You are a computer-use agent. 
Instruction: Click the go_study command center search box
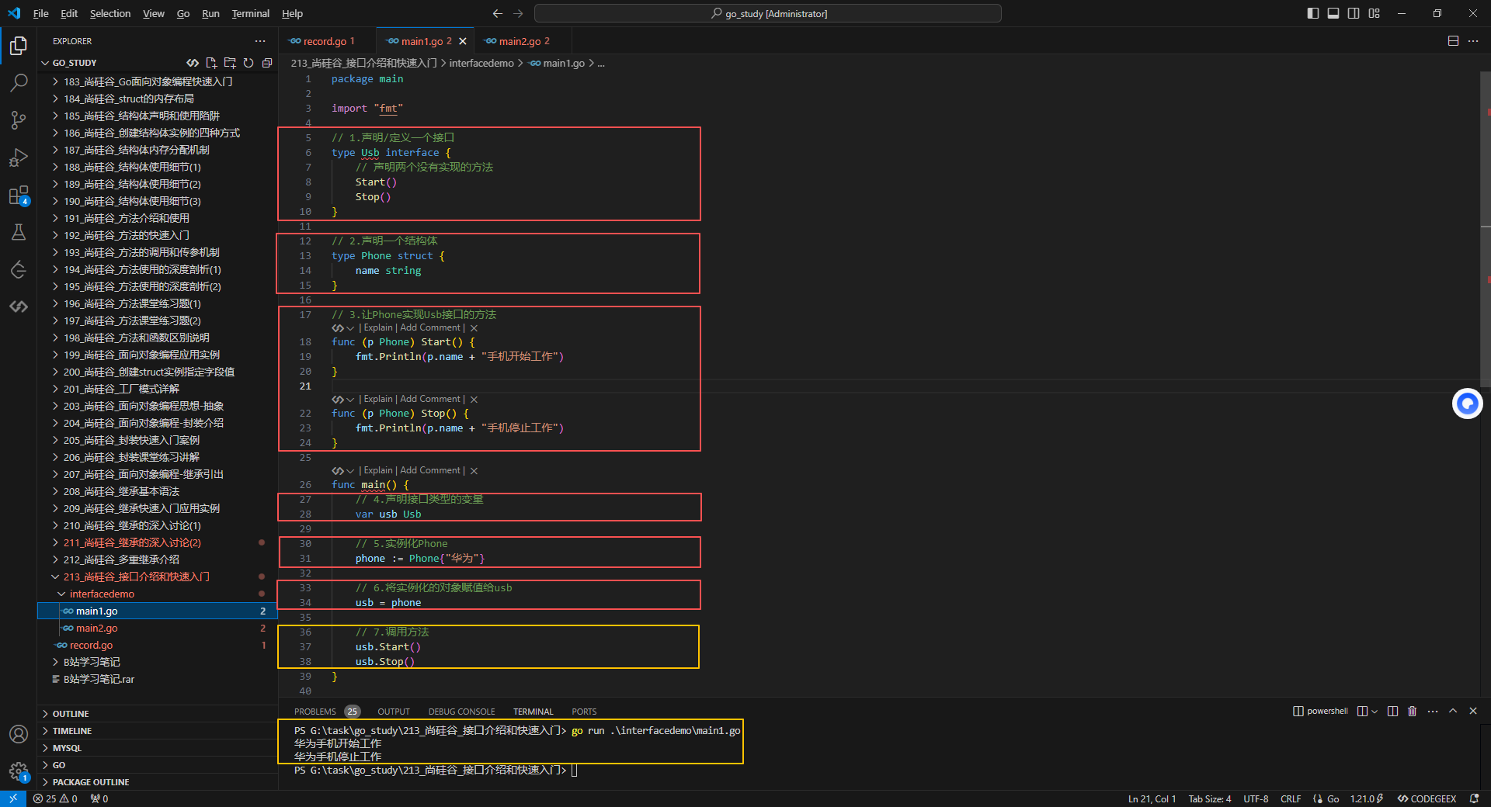click(767, 13)
